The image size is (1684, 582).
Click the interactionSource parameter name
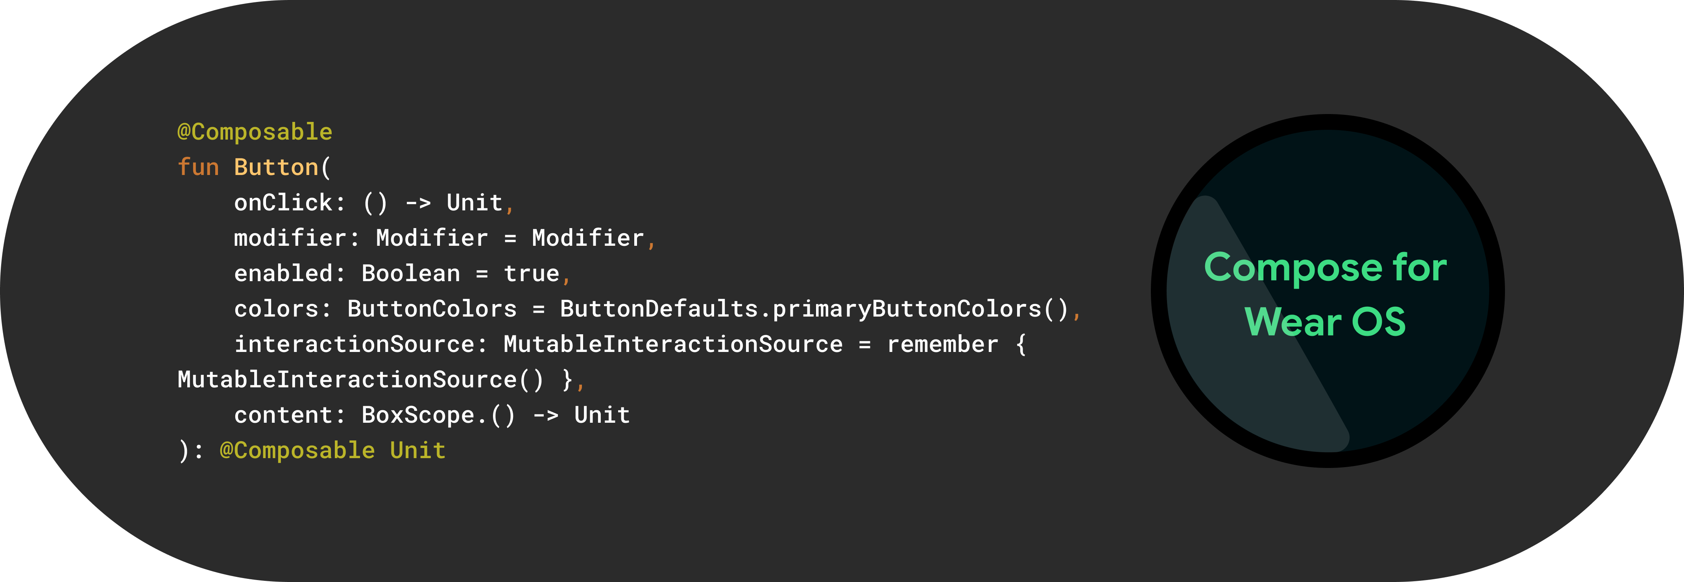click(354, 344)
